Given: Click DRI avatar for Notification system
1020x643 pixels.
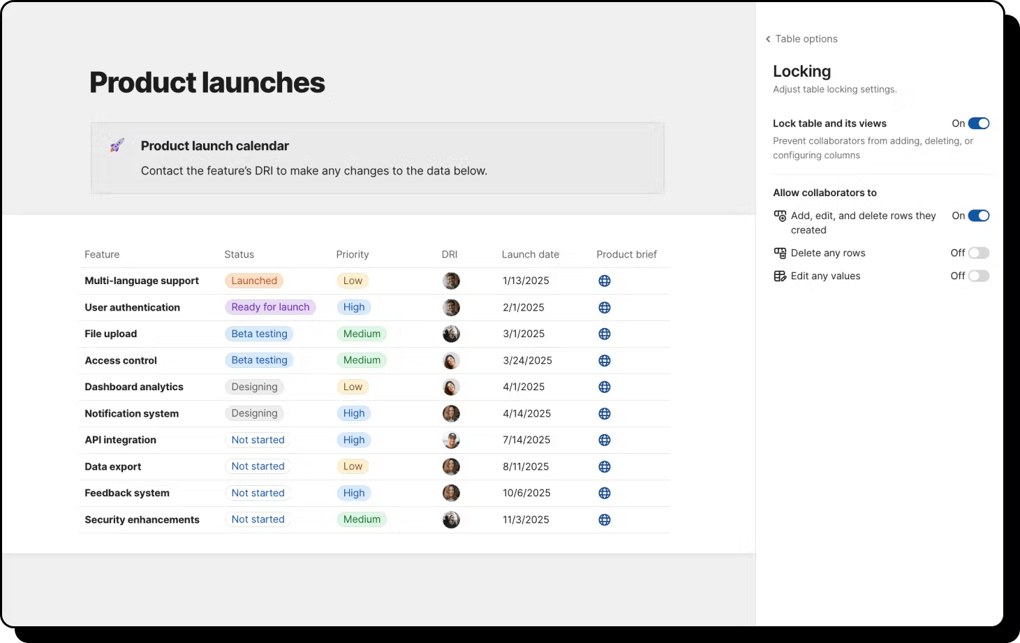Looking at the screenshot, I should tap(451, 413).
